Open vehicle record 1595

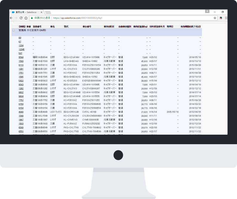pyautogui.click(x=21, y=77)
